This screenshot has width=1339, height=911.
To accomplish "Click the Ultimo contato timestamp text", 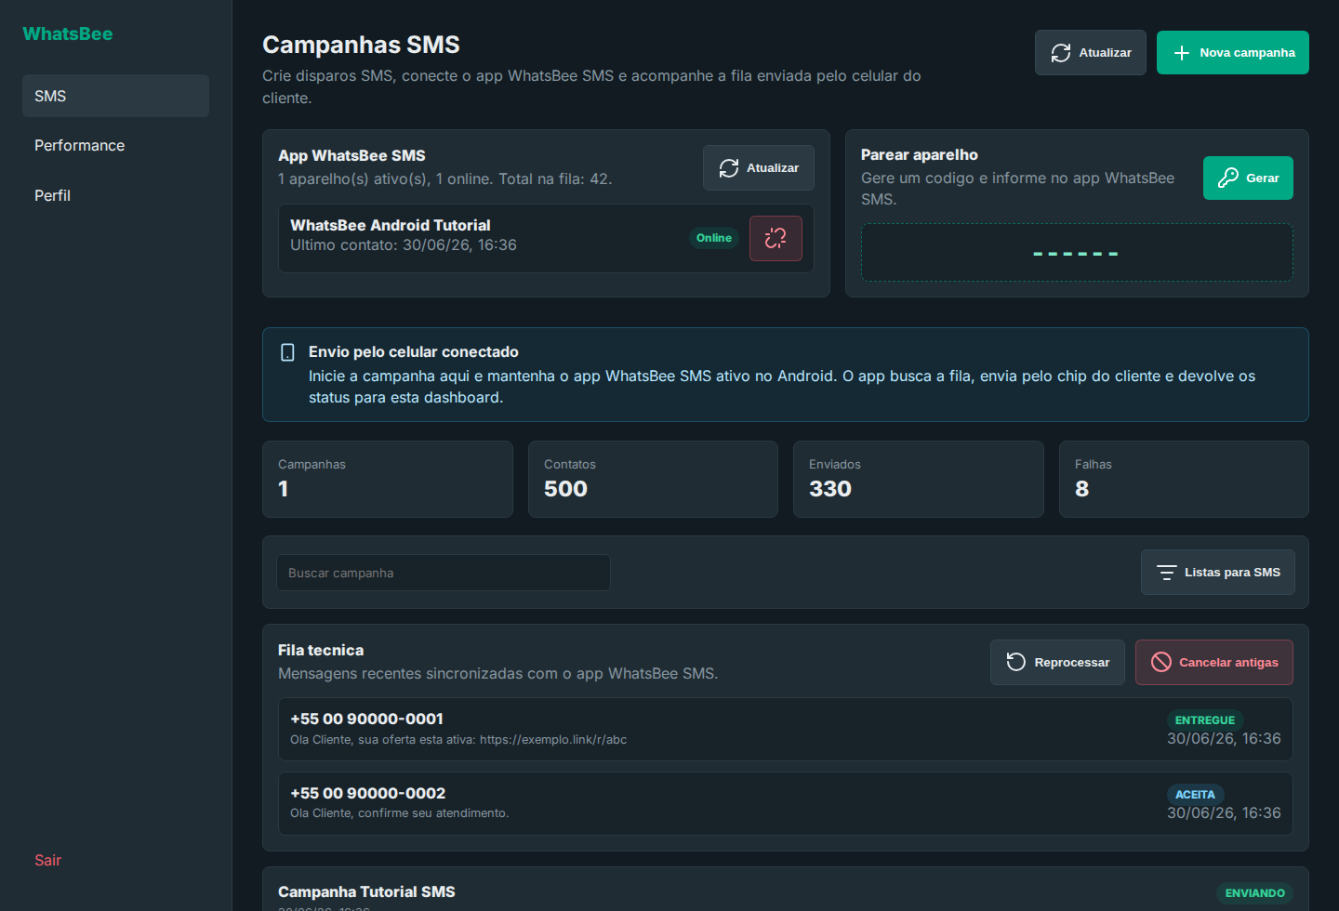I will coord(404,245).
